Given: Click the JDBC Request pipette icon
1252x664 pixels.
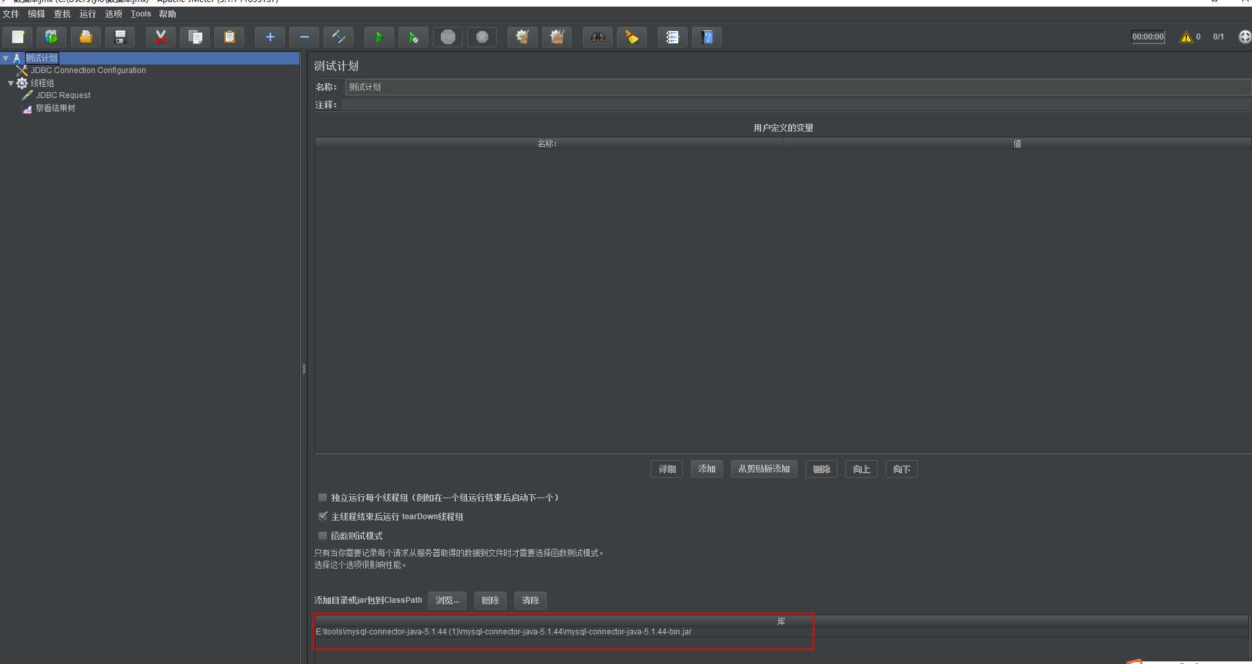Looking at the screenshot, I should point(28,95).
